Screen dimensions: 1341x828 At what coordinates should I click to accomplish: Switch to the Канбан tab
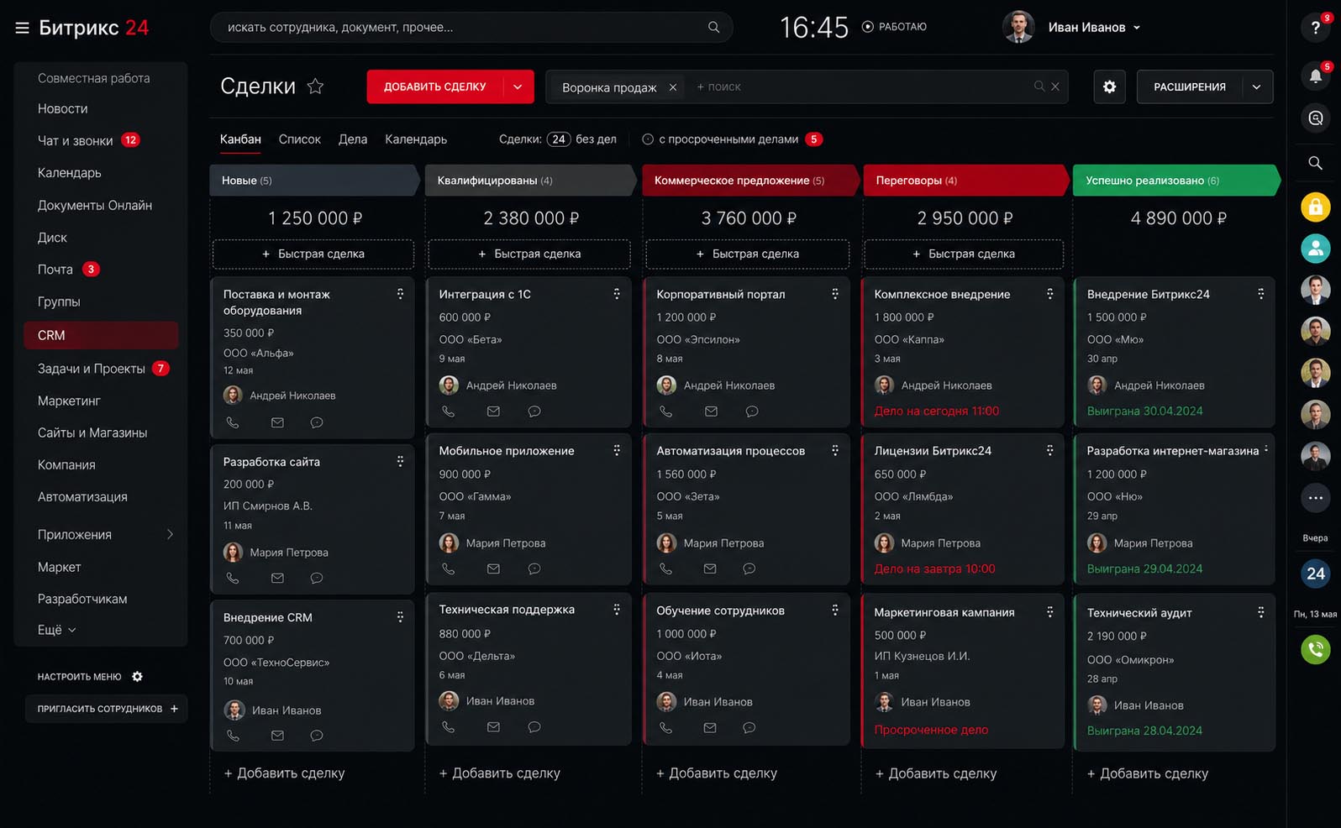tap(240, 139)
